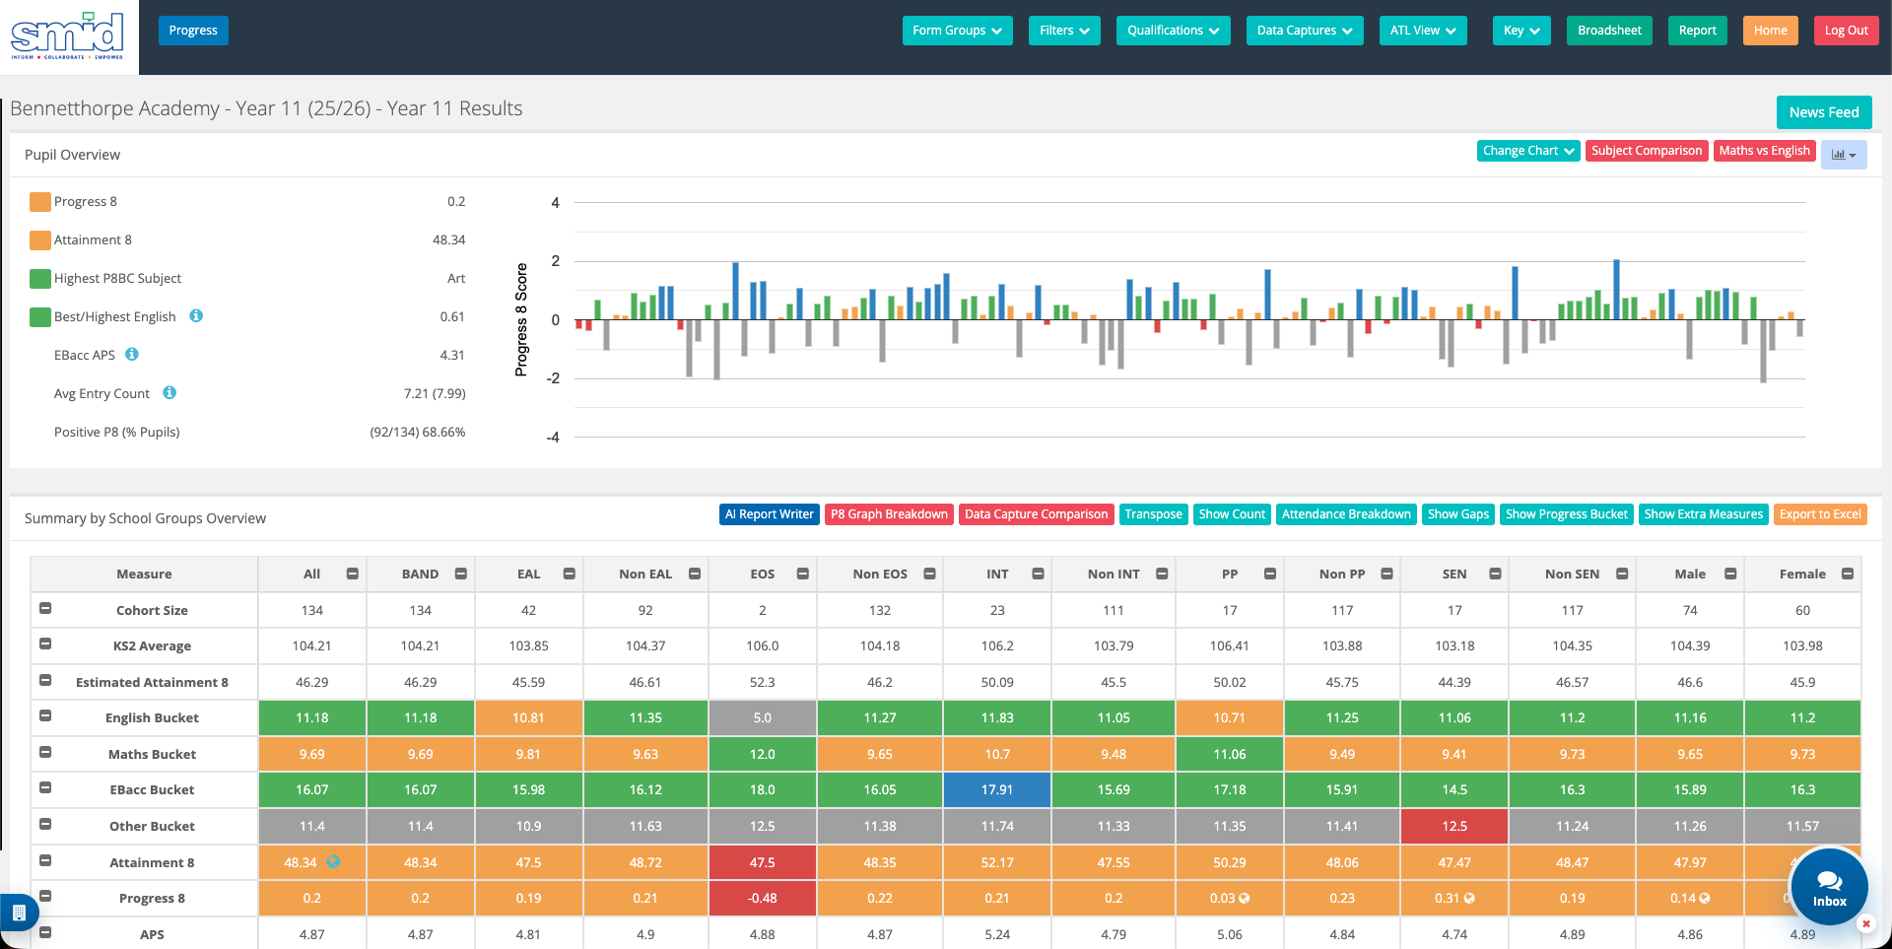Image resolution: width=1892 pixels, height=949 pixels.
Task: Collapse the EOS column
Action: [803, 574]
